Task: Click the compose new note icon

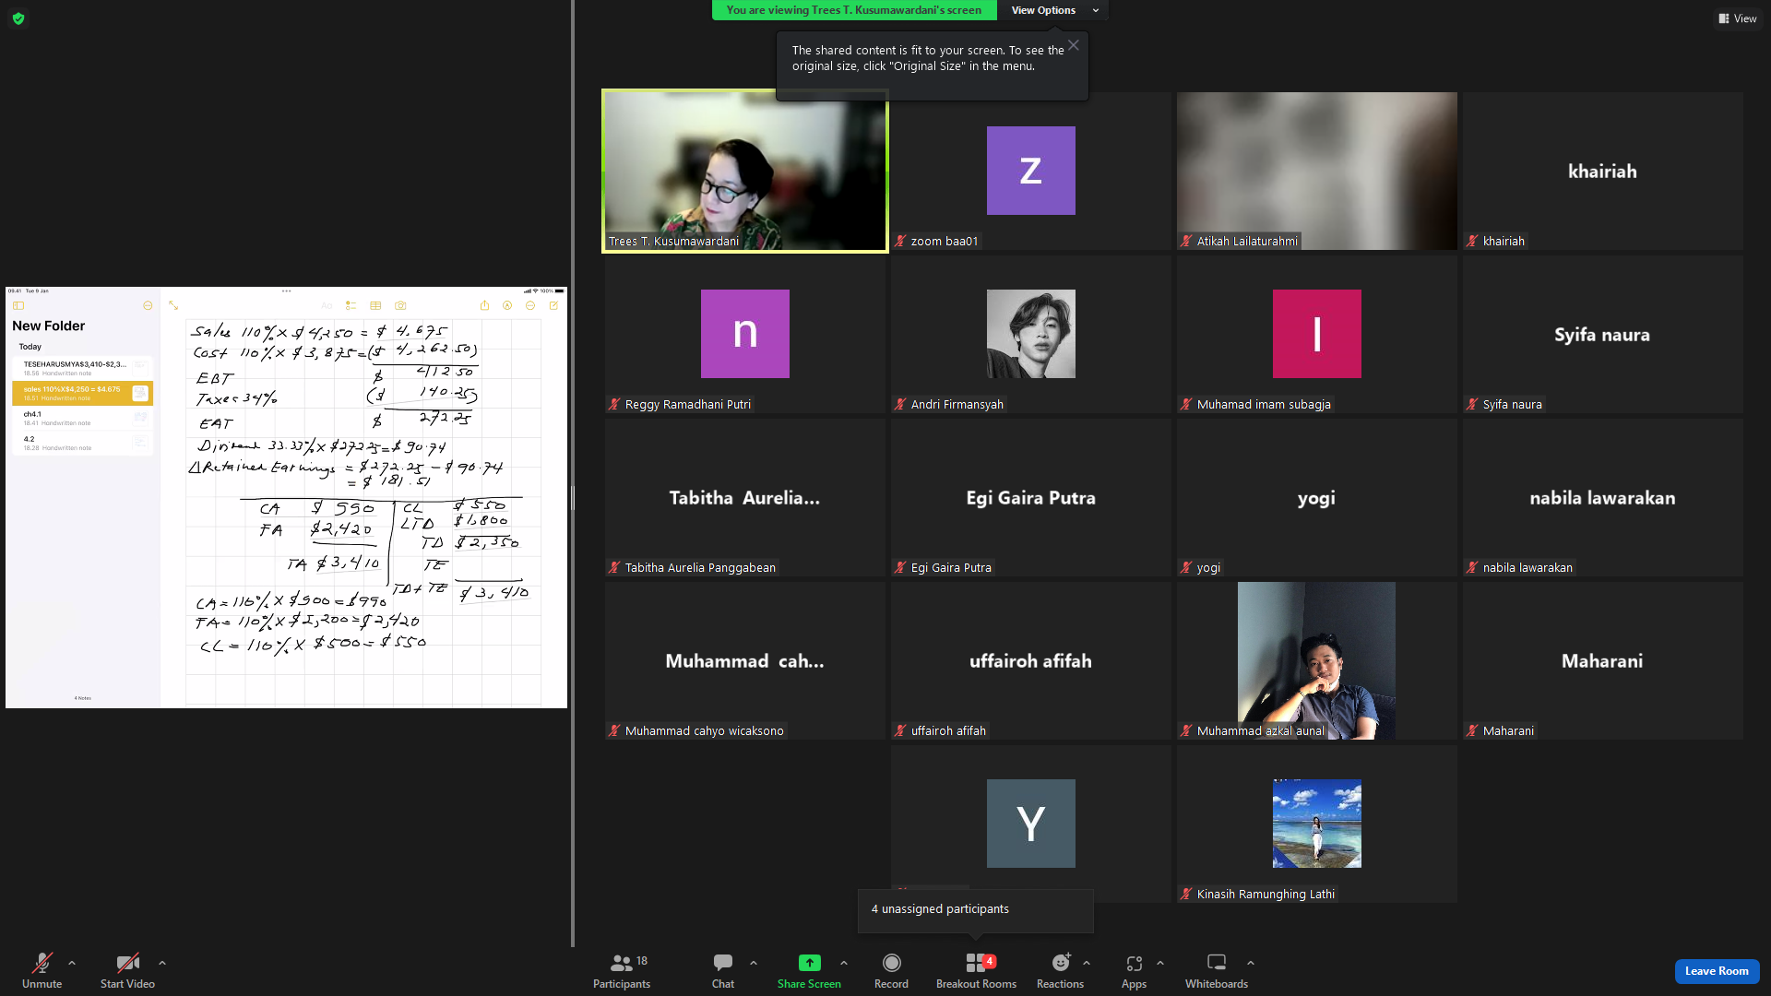Action: tap(553, 305)
